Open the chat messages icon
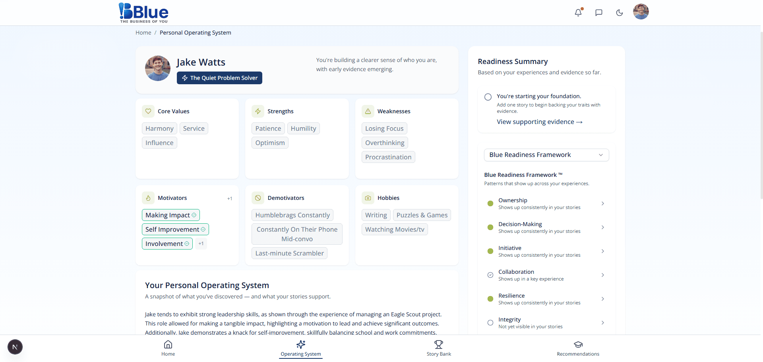Viewport: 763px width, 362px height. pyautogui.click(x=599, y=12)
